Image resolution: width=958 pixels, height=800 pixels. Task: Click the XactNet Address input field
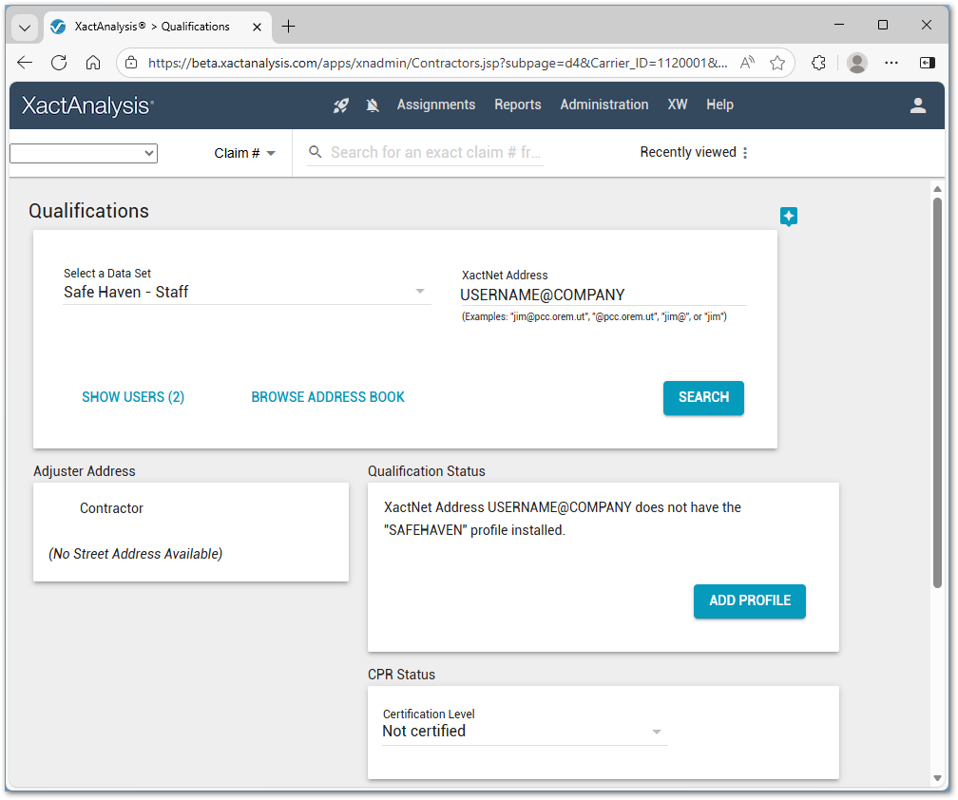pyautogui.click(x=603, y=295)
